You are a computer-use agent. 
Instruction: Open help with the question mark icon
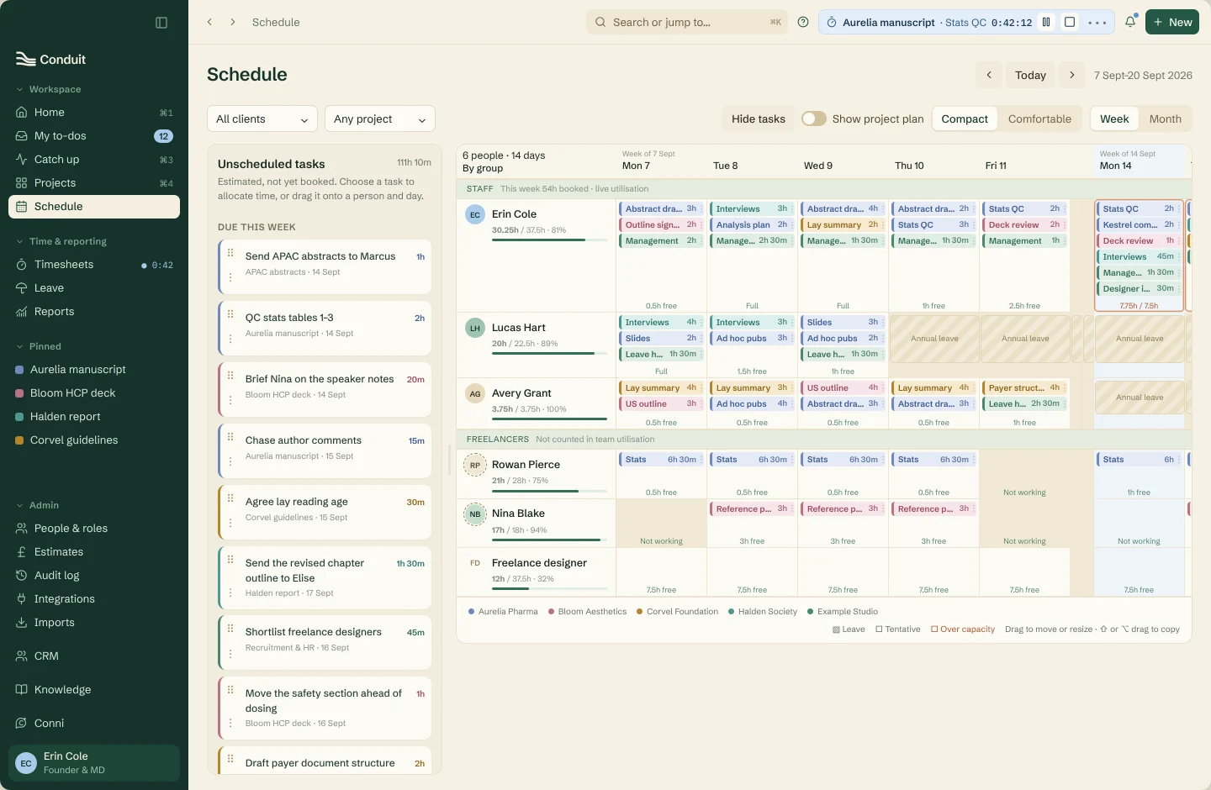click(x=803, y=23)
